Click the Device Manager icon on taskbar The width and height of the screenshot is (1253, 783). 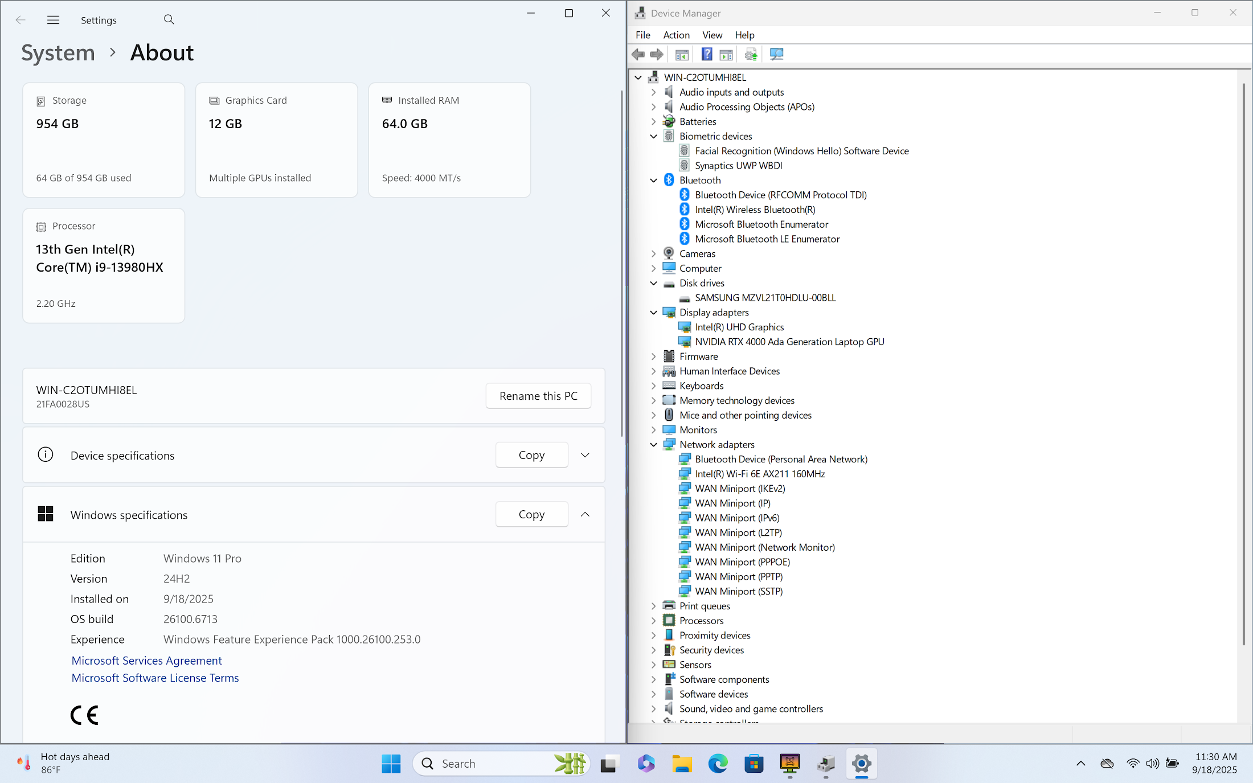(x=826, y=764)
